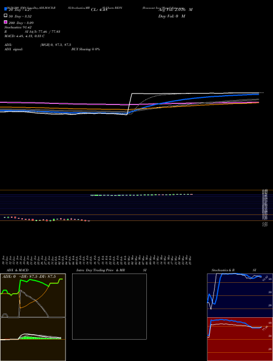The width and height of the screenshot is (273, 361).
Task: Click the 'BUY Slowing @ 0%' signal text
Action: click(x=86, y=49)
